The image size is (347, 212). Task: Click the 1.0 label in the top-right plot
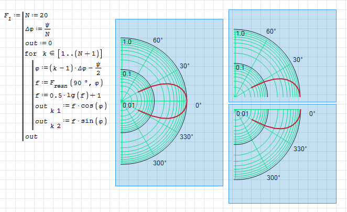(x=240, y=34)
